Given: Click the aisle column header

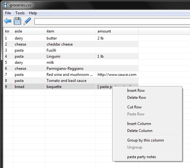Looking at the screenshot, I should point(29,31).
